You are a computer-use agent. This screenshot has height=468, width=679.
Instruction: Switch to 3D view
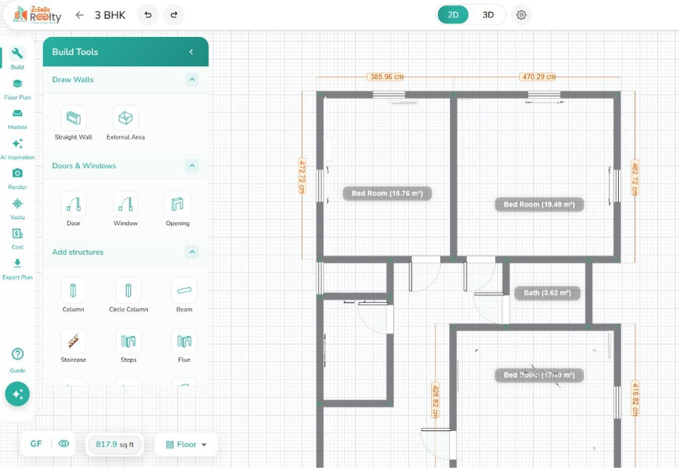488,15
